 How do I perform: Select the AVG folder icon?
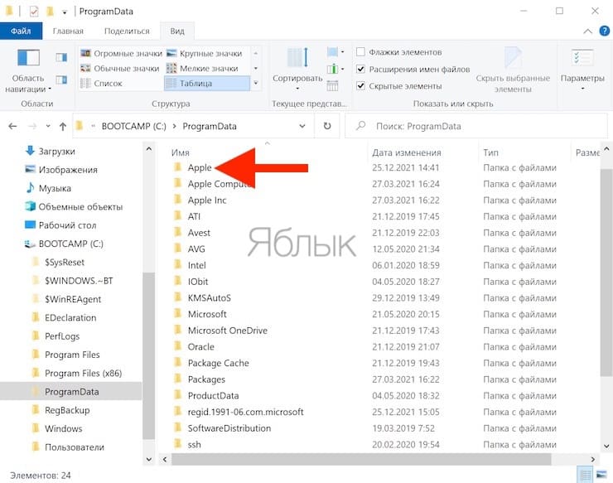pos(178,249)
